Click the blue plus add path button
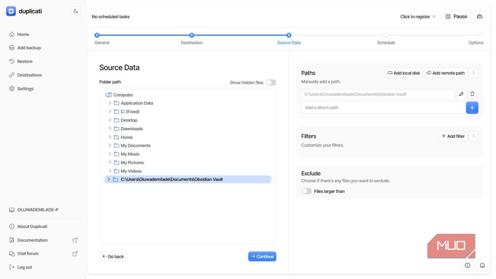Viewport: 496px width, 279px height. [x=472, y=108]
